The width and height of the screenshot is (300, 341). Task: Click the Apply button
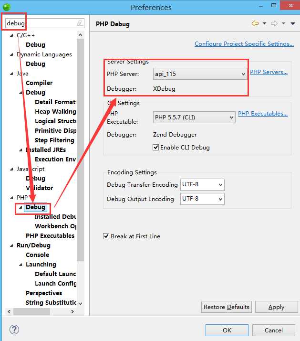(276, 307)
